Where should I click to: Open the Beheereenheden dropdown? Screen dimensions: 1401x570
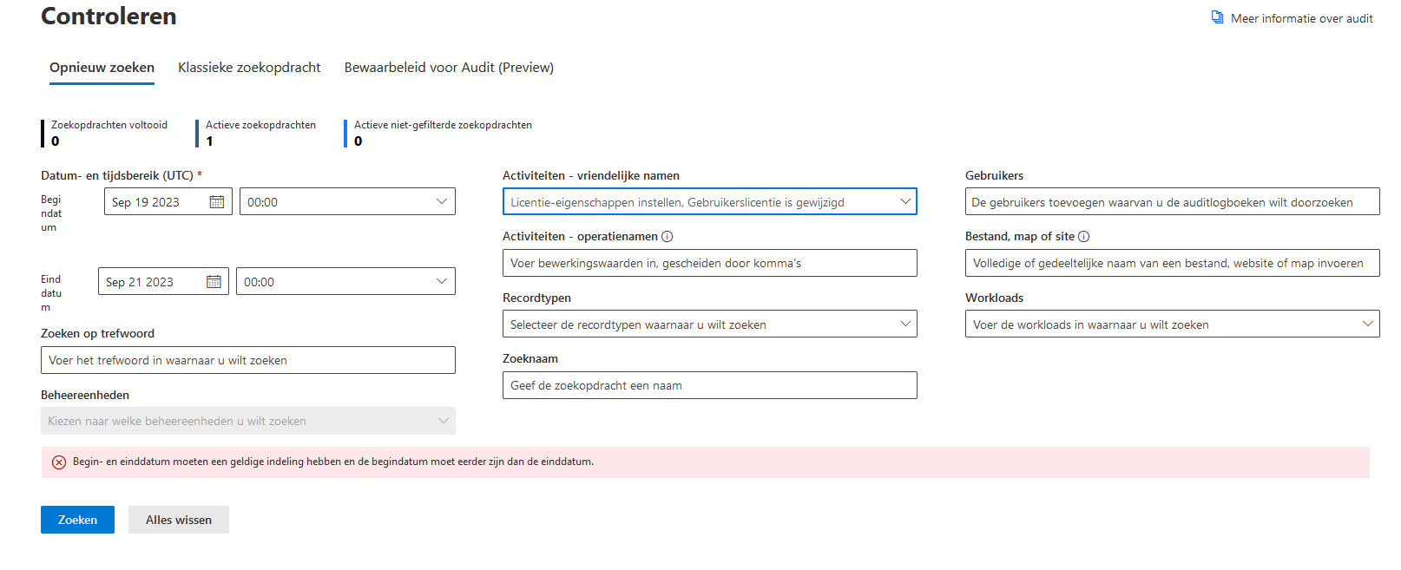coord(248,421)
